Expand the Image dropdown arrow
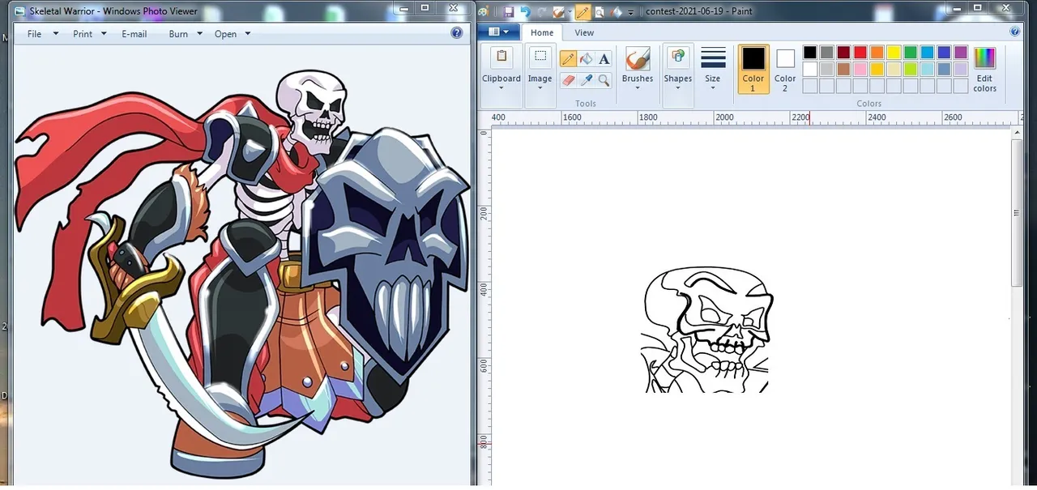The image size is (1037, 490). 540,88
